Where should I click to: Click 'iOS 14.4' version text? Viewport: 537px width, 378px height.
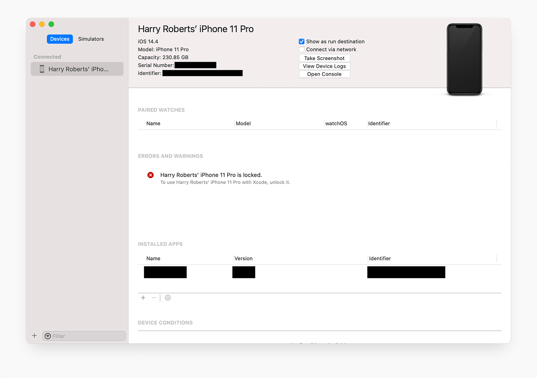click(148, 41)
